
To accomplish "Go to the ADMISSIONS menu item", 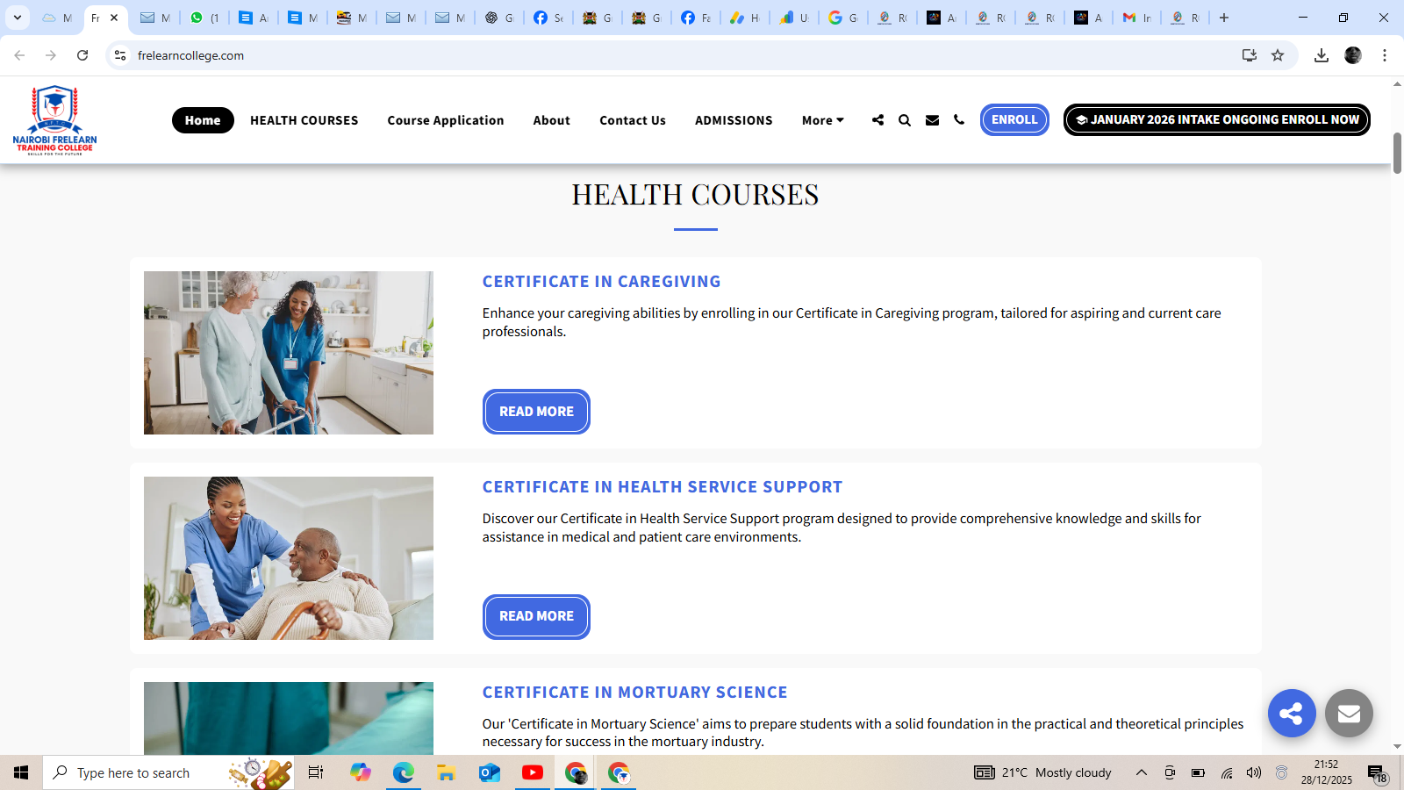I will (x=734, y=120).
